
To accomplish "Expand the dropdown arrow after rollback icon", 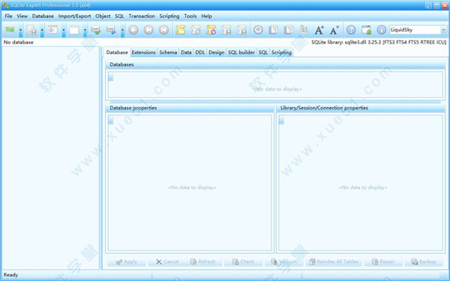I will [122, 30].
